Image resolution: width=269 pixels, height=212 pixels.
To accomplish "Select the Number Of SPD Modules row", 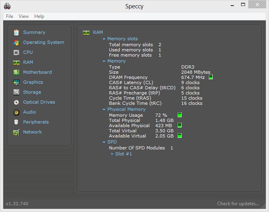I will (x=141, y=148).
